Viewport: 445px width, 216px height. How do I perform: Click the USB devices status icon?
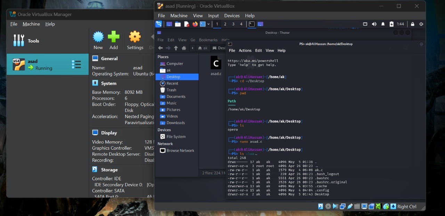[350, 207]
